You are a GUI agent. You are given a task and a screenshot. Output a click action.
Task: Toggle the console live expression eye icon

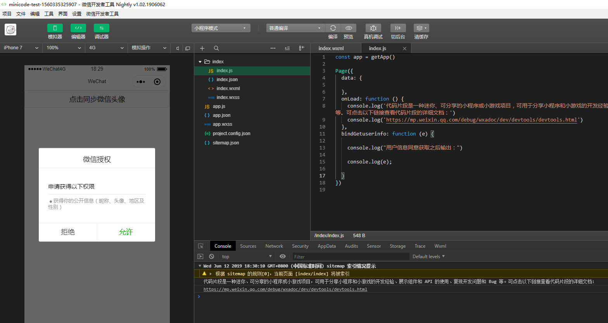(283, 257)
